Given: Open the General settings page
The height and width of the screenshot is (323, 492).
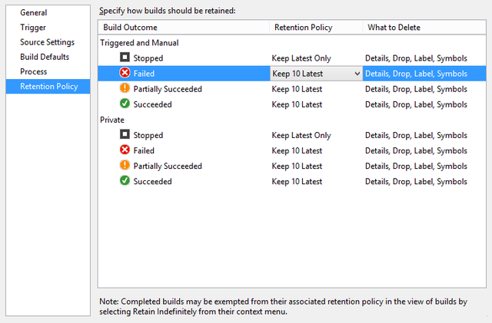Looking at the screenshot, I should [x=34, y=13].
